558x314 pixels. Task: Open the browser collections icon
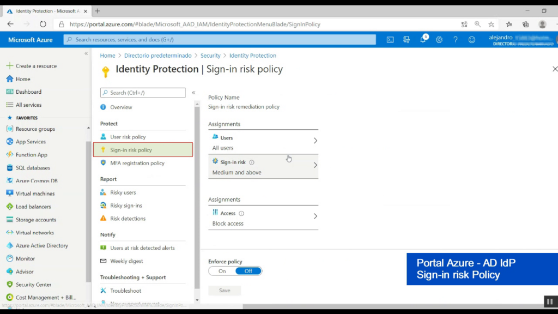(x=526, y=24)
